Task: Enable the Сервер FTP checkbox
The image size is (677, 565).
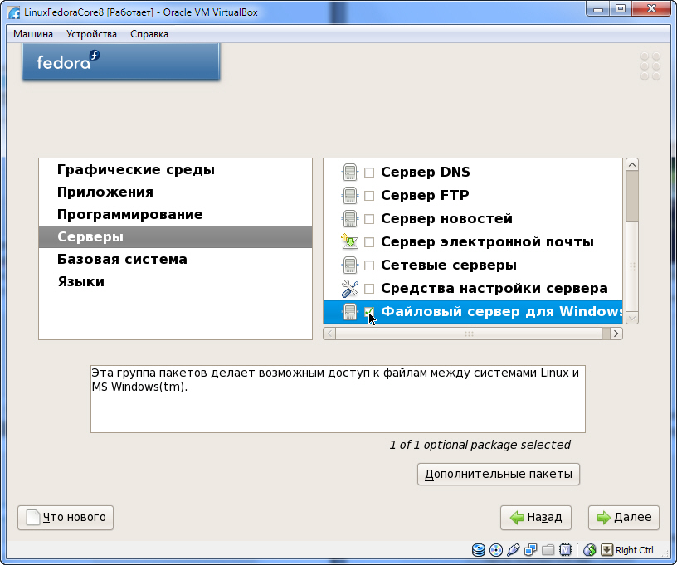Action: click(369, 196)
